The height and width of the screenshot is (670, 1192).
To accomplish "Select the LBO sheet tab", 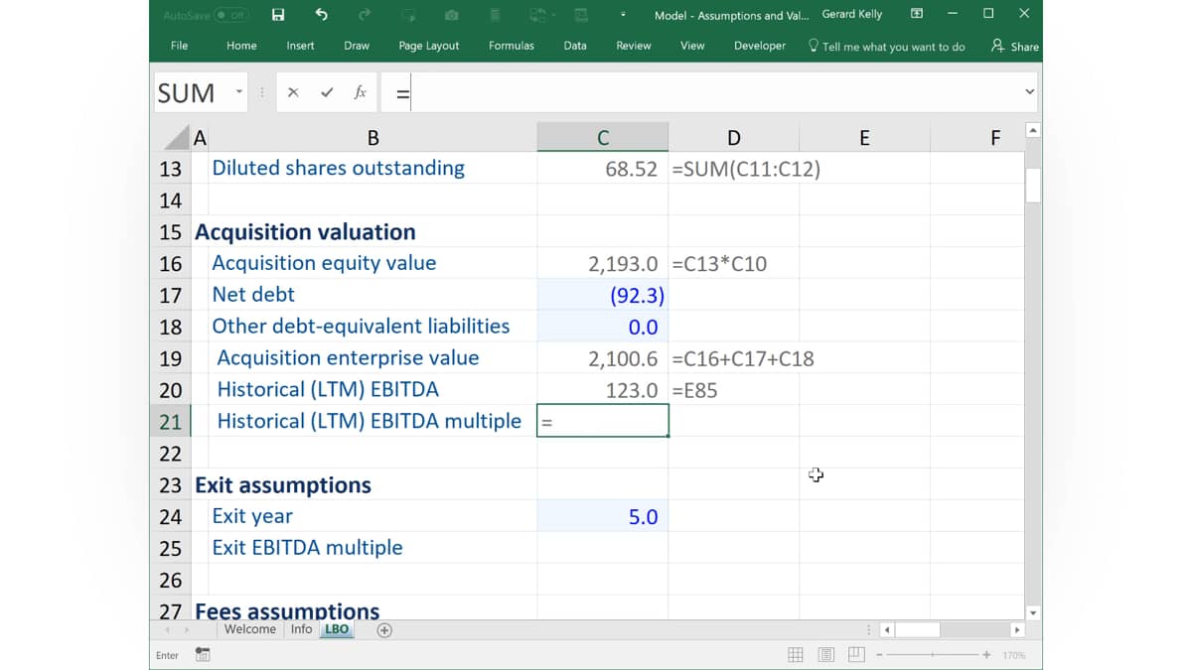I will [337, 629].
